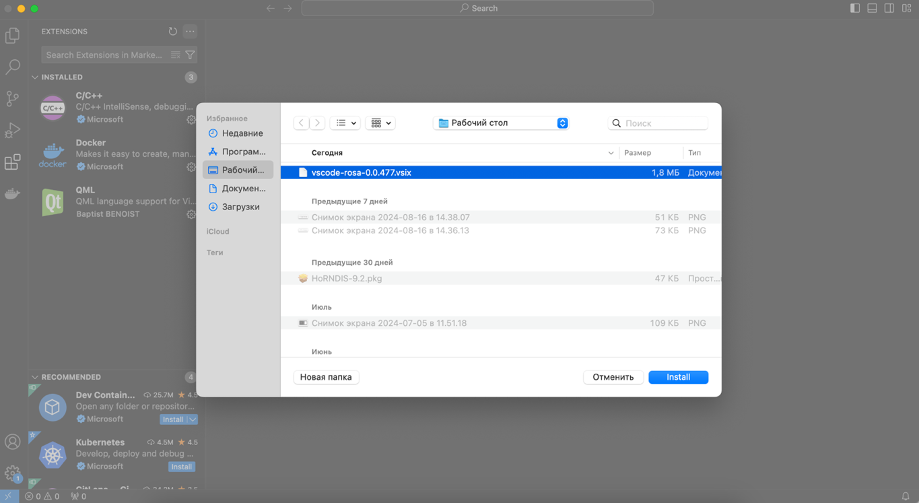Click the Поиск search field

tap(663, 123)
